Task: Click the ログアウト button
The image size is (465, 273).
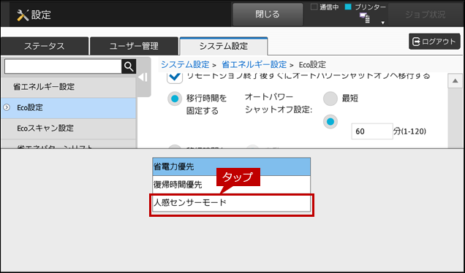Action: click(x=434, y=42)
